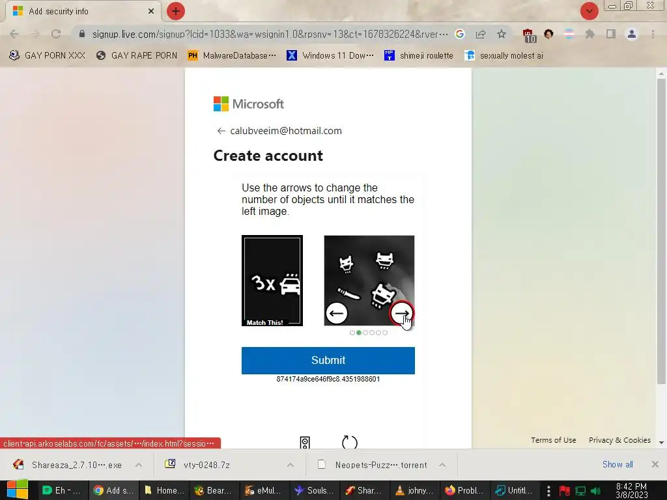The image size is (667, 500).
Task: Click the share page icon
Action: [x=481, y=34]
